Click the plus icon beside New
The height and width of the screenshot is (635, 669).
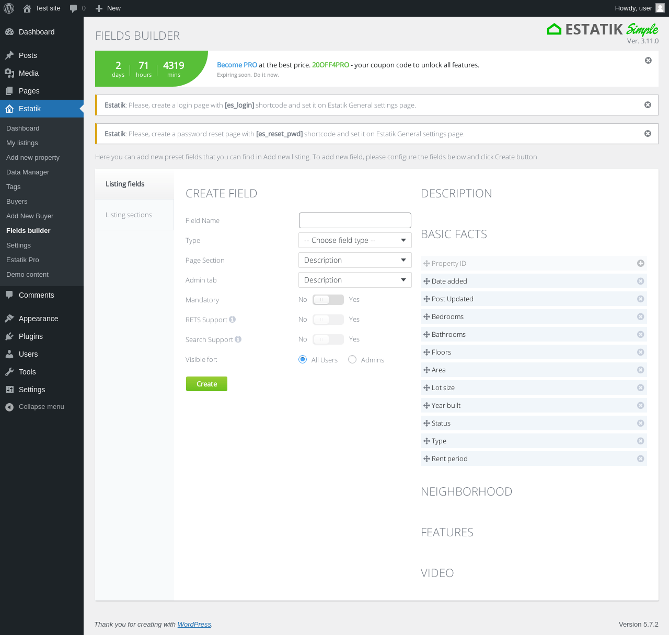[x=99, y=8]
